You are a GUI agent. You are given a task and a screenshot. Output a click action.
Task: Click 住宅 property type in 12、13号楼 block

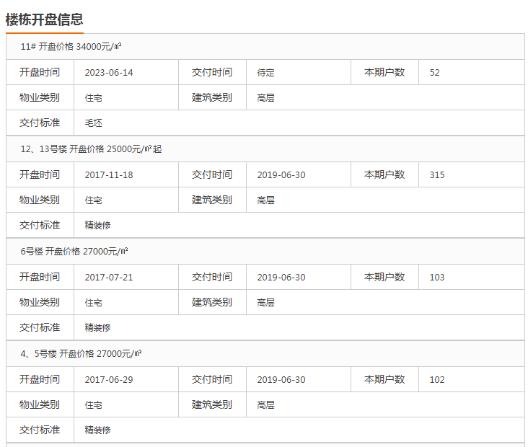point(93,200)
